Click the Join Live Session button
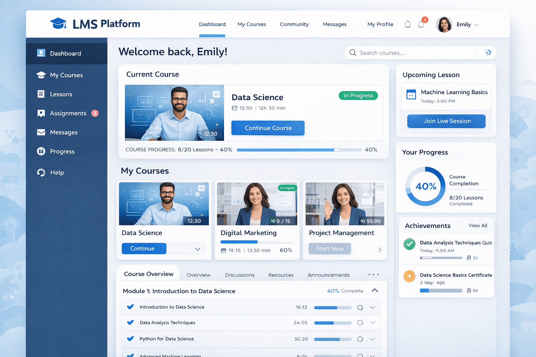 click(x=446, y=121)
